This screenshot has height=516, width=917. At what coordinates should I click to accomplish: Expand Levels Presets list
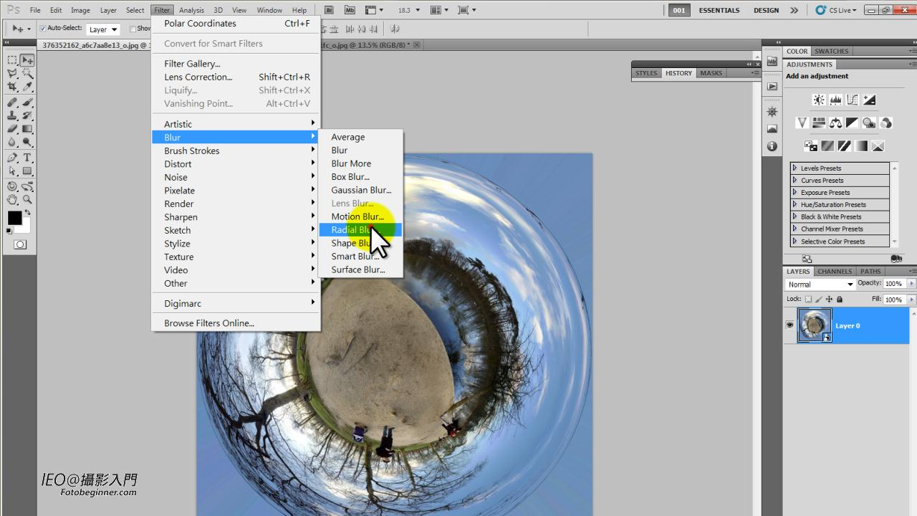pyautogui.click(x=795, y=168)
